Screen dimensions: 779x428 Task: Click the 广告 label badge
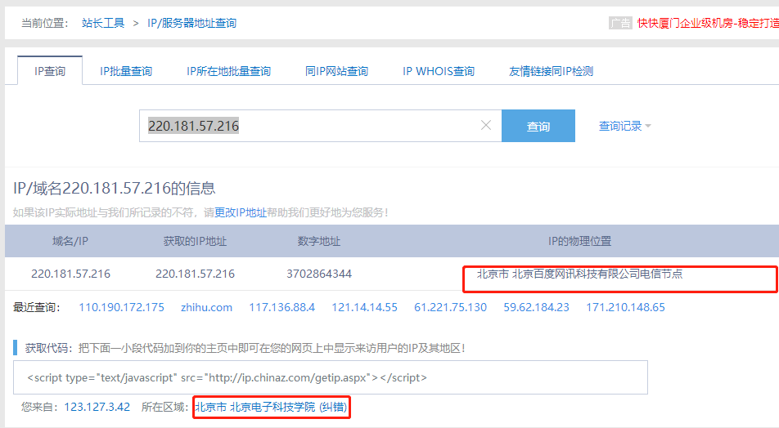(620, 23)
